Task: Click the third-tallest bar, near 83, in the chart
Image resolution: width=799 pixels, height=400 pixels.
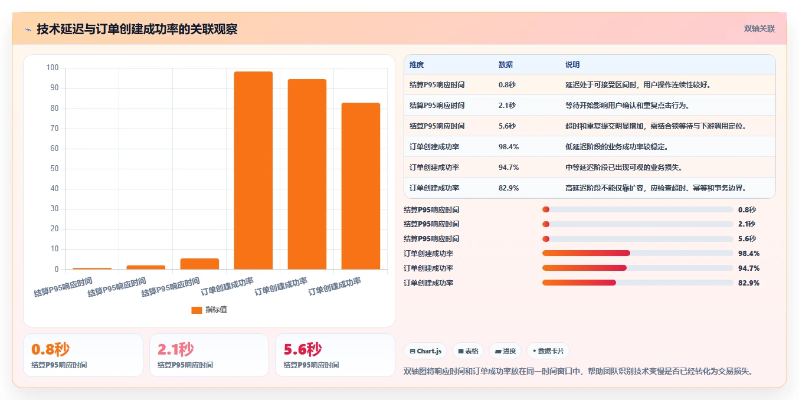Action: [x=361, y=186]
